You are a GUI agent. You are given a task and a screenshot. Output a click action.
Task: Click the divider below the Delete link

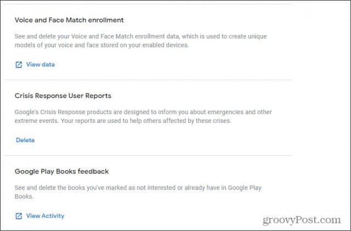[148, 155]
